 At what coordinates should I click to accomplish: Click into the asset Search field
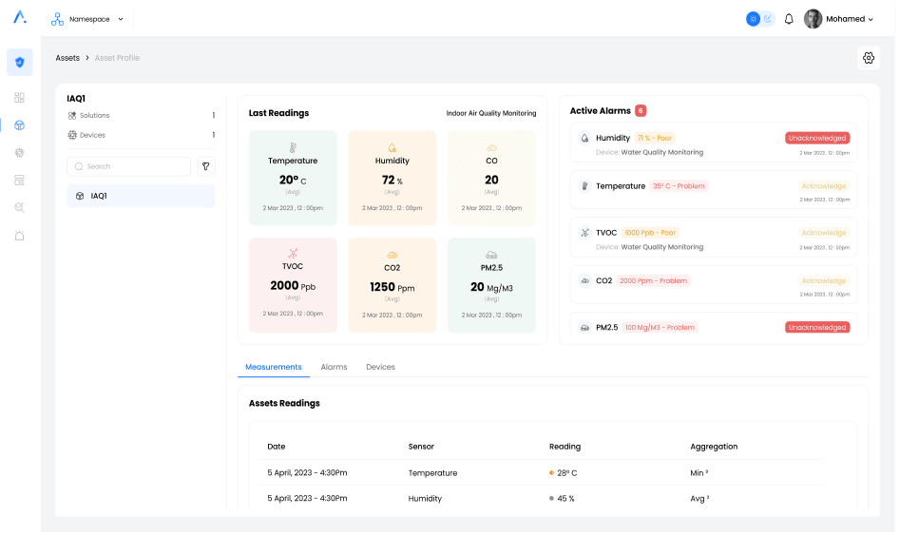(129, 166)
